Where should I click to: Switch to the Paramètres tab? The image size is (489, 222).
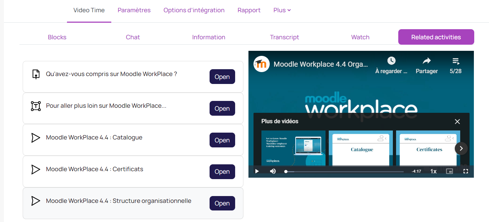coord(134,10)
